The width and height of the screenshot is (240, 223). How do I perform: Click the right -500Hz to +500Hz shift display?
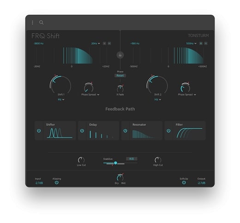168,56
